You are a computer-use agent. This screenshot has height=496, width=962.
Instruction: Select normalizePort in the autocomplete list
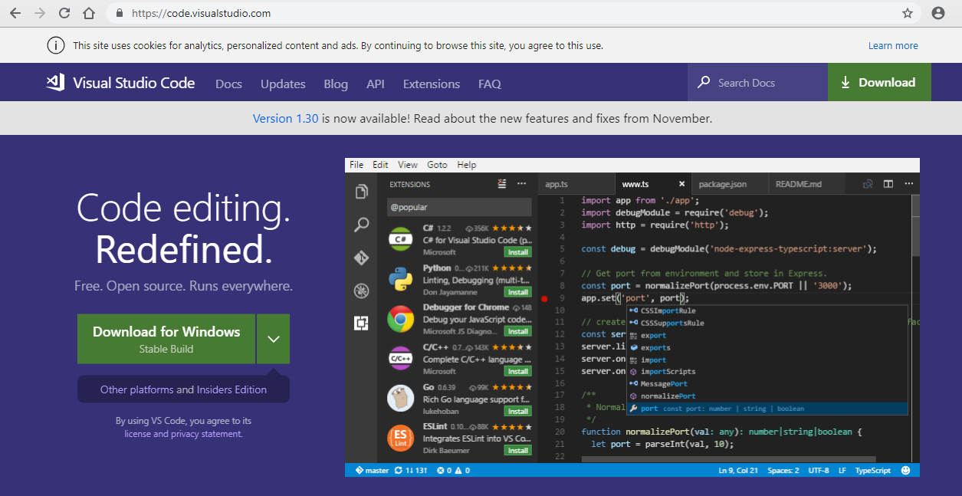pyautogui.click(x=767, y=396)
